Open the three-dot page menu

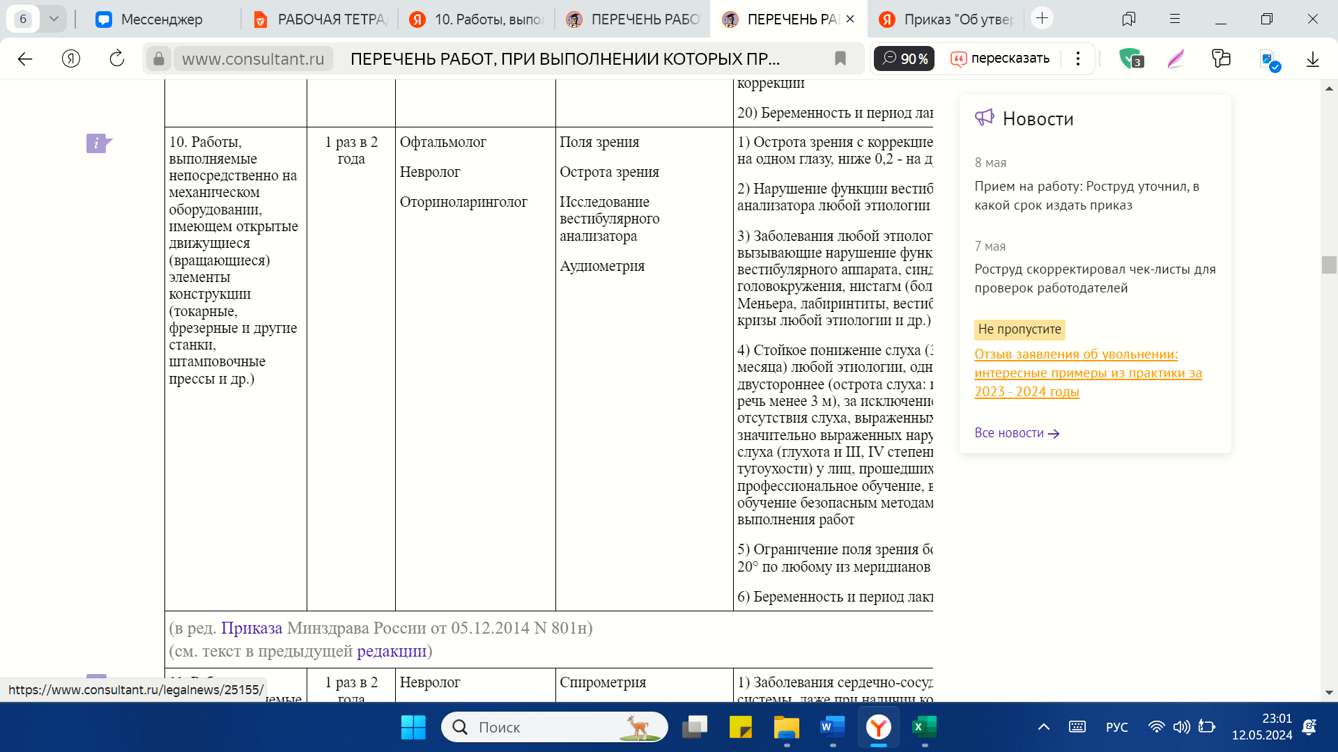(1078, 59)
